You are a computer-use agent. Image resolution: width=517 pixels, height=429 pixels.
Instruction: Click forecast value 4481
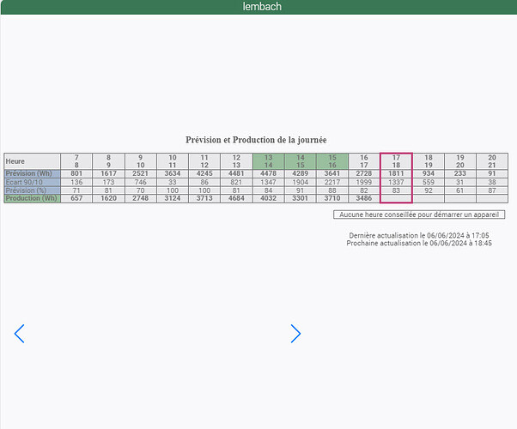click(236, 173)
